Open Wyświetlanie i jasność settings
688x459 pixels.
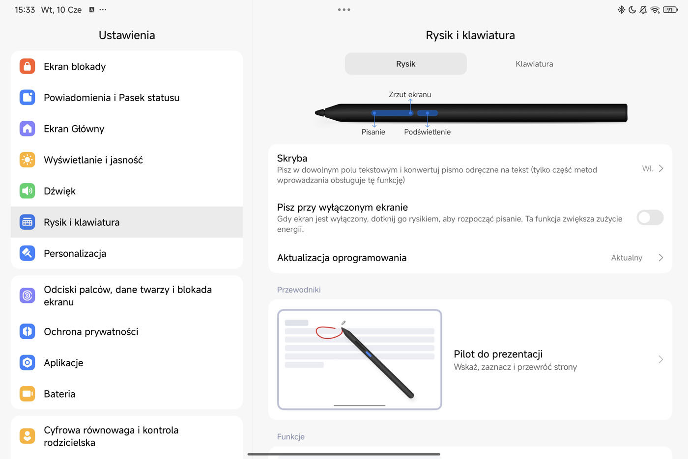pyautogui.click(x=127, y=160)
